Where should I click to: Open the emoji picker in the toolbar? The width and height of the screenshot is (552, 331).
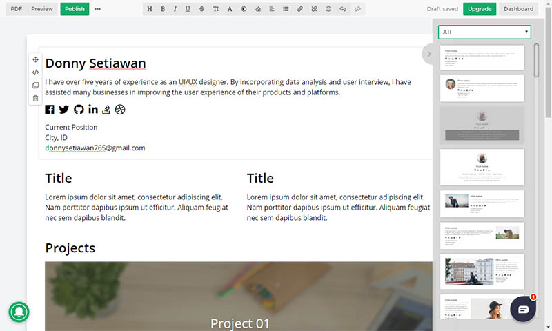pos(328,10)
